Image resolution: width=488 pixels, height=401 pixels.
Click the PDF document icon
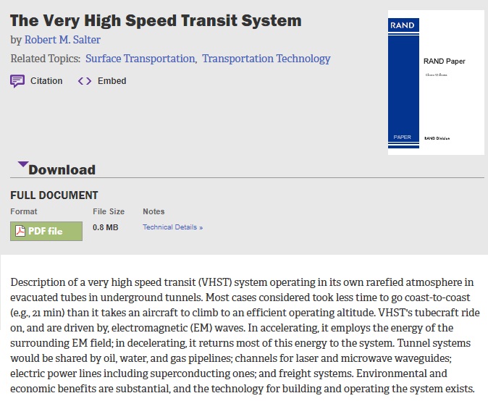[20, 231]
